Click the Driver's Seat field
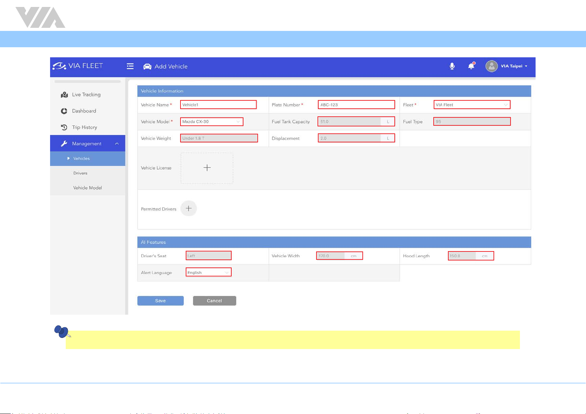 [209, 256]
